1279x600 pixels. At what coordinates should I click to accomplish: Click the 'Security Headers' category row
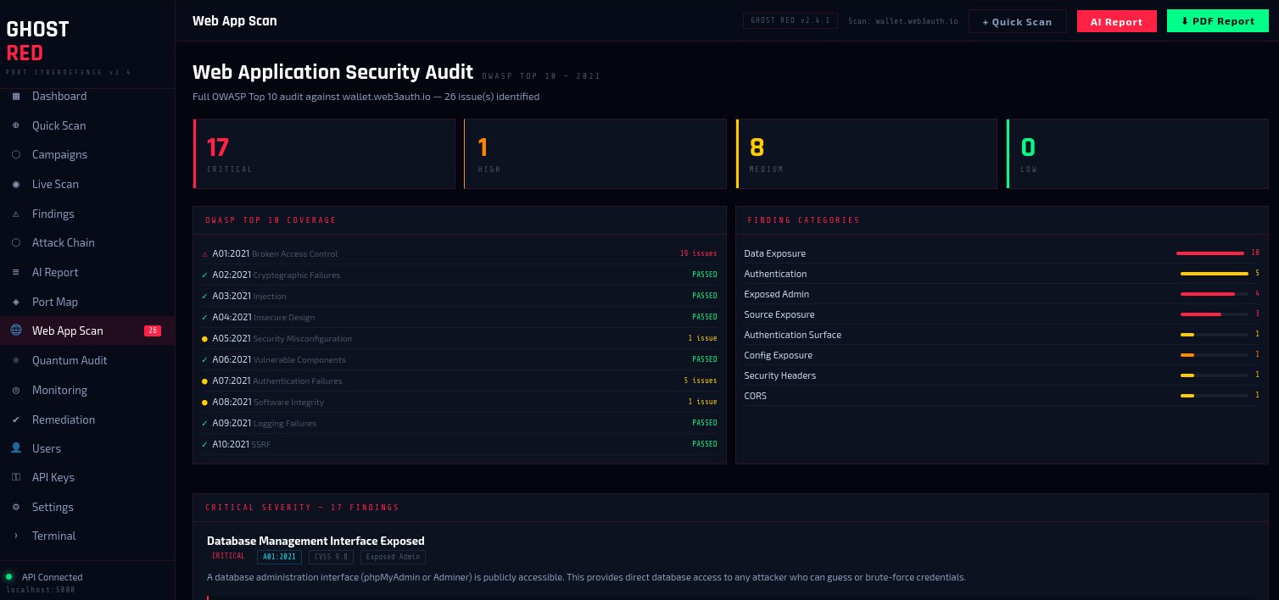[x=1002, y=375]
